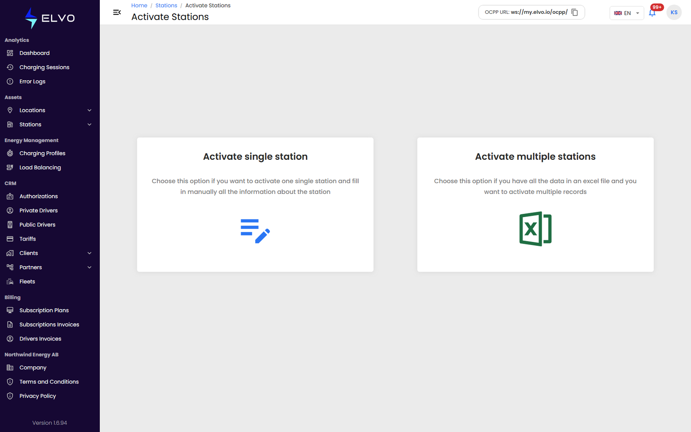The width and height of the screenshot is (691, 432).
Task: Open Authorizations menu item
Action: 50,196
